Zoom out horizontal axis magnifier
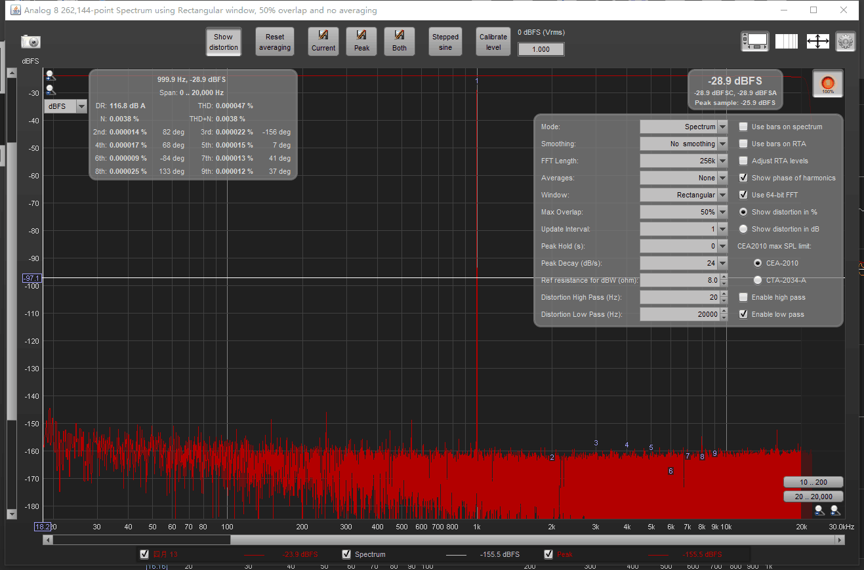This screenshot has height=570, width=864. (x=819, y=510)
